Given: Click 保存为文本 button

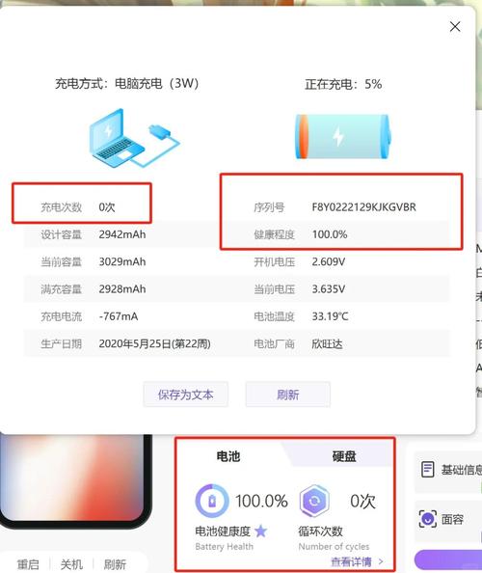Looking at the screenshot, I should (185, 395).
